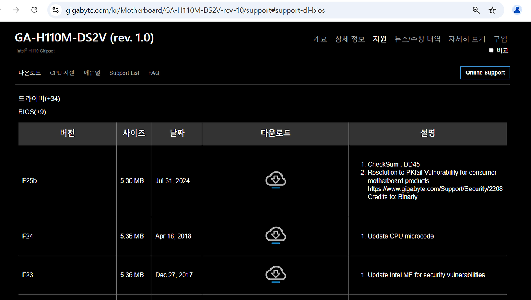Download the F25b BIOS file
Viewport: 531px width, 300px height.
[x=275, y=180]
